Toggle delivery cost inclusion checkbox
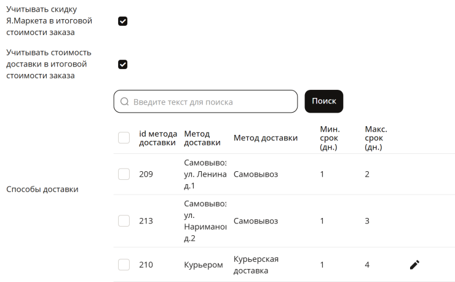The image size is (455, 282). click(x=123, y=64)
